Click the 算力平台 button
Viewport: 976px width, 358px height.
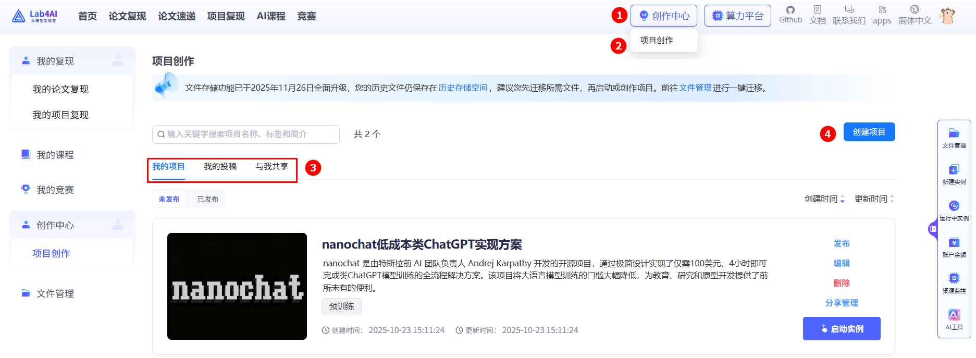point(737,16)
